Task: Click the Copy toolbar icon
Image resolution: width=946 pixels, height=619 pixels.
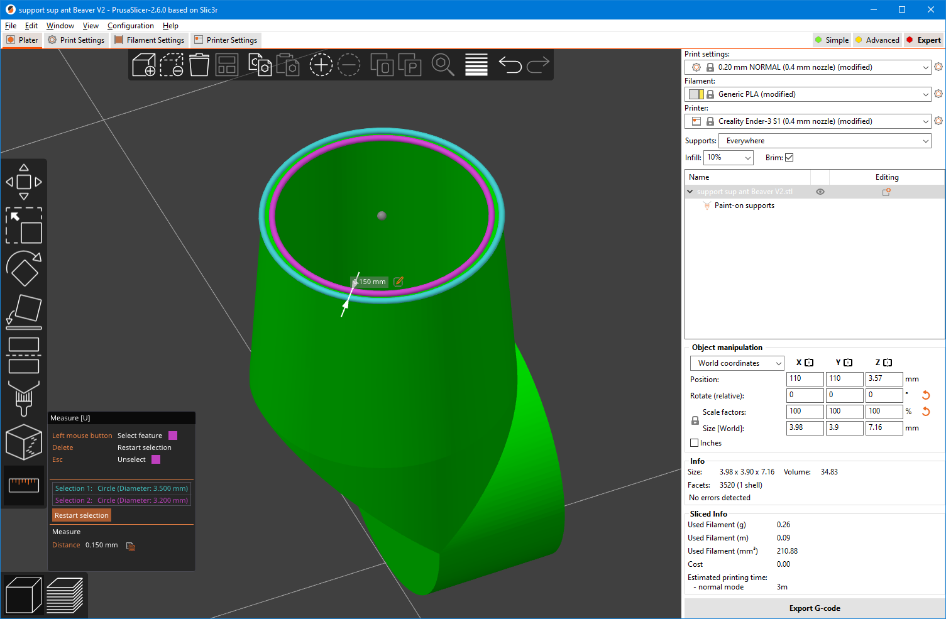Action: 260,65
